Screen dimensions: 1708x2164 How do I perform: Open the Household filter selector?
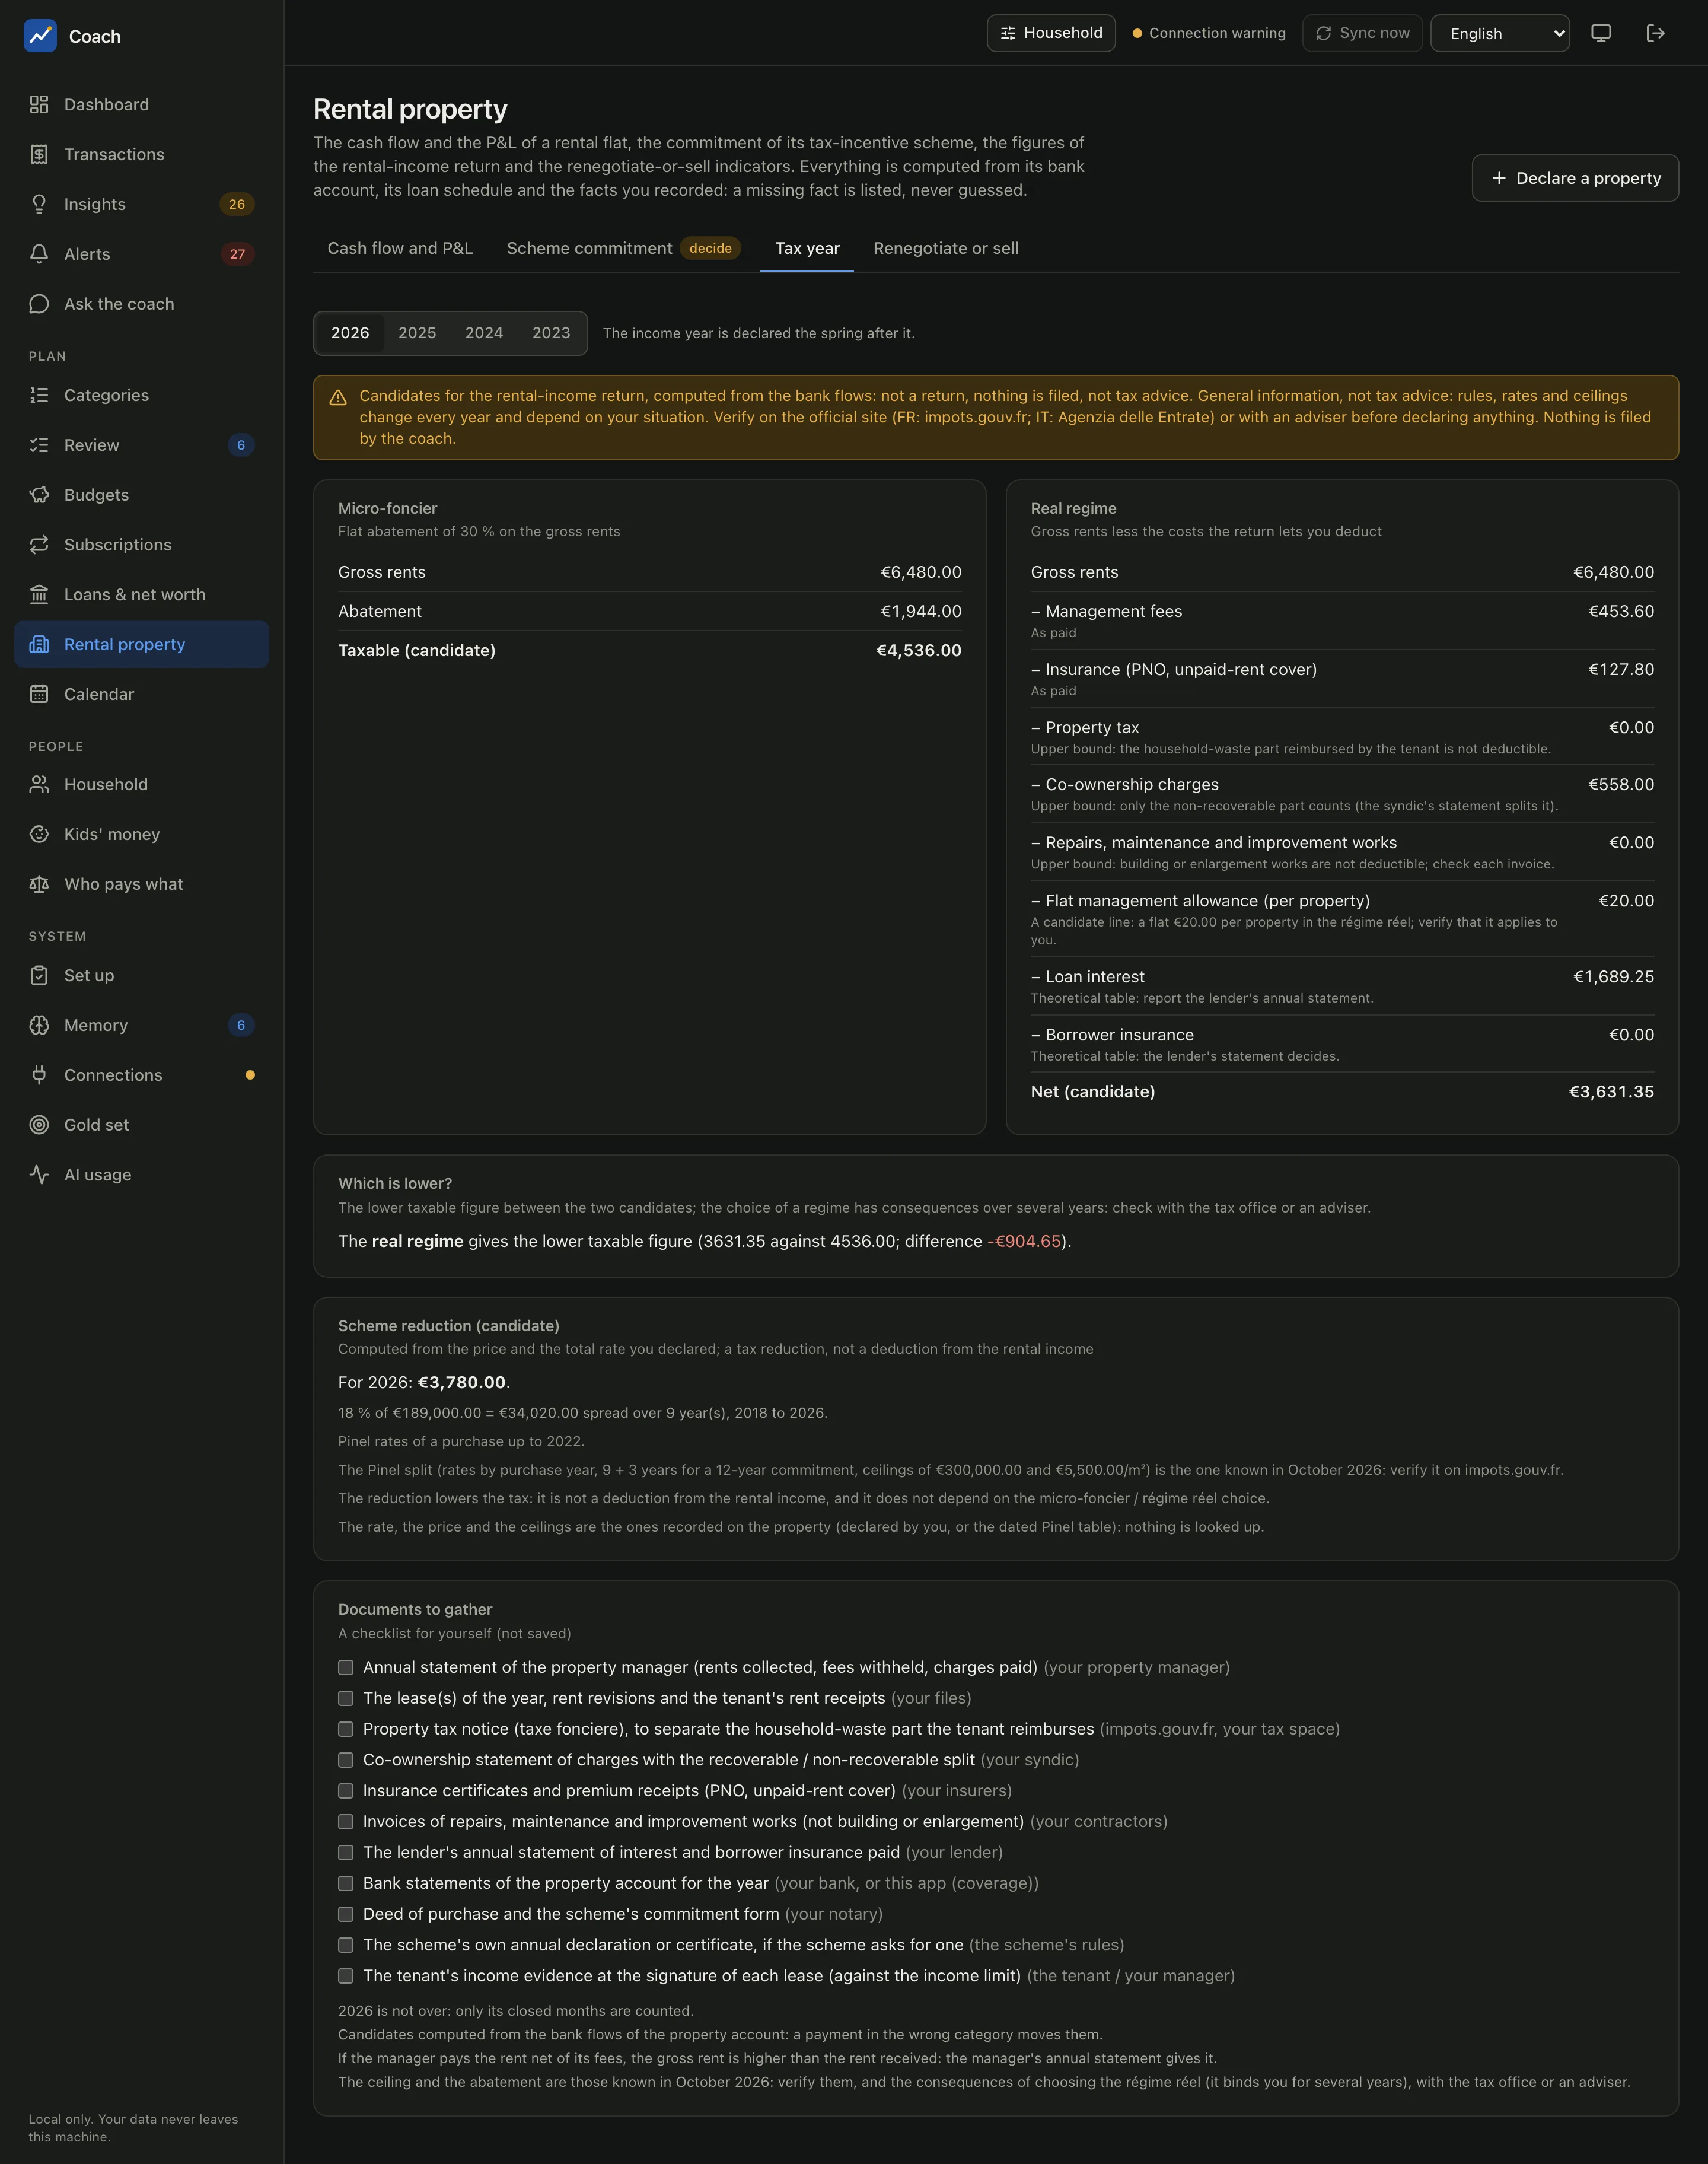1051,33
